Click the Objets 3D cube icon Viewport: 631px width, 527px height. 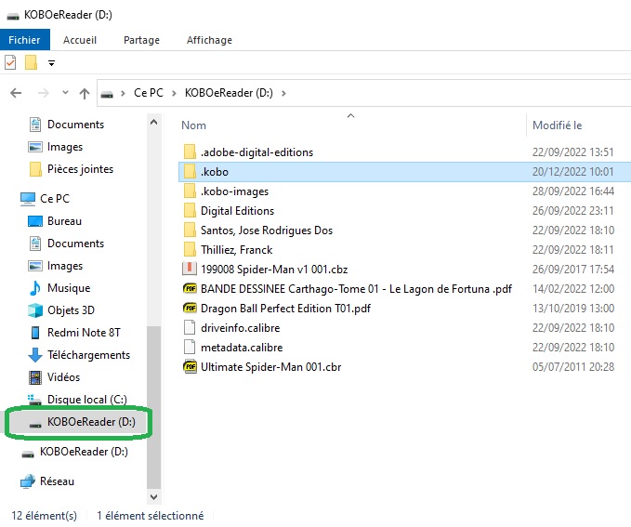(35, 310)
